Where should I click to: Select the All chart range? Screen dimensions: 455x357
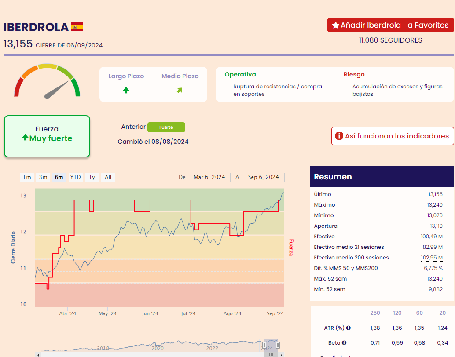tap(108, 177)
